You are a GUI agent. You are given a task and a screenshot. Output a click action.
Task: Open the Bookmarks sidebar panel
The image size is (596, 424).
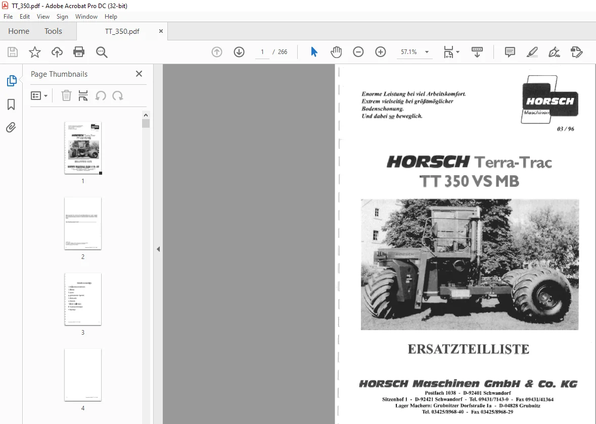[x=11, y=104]
